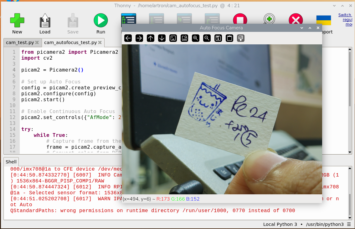Copy camera image to clipboard

pos(229,38)
